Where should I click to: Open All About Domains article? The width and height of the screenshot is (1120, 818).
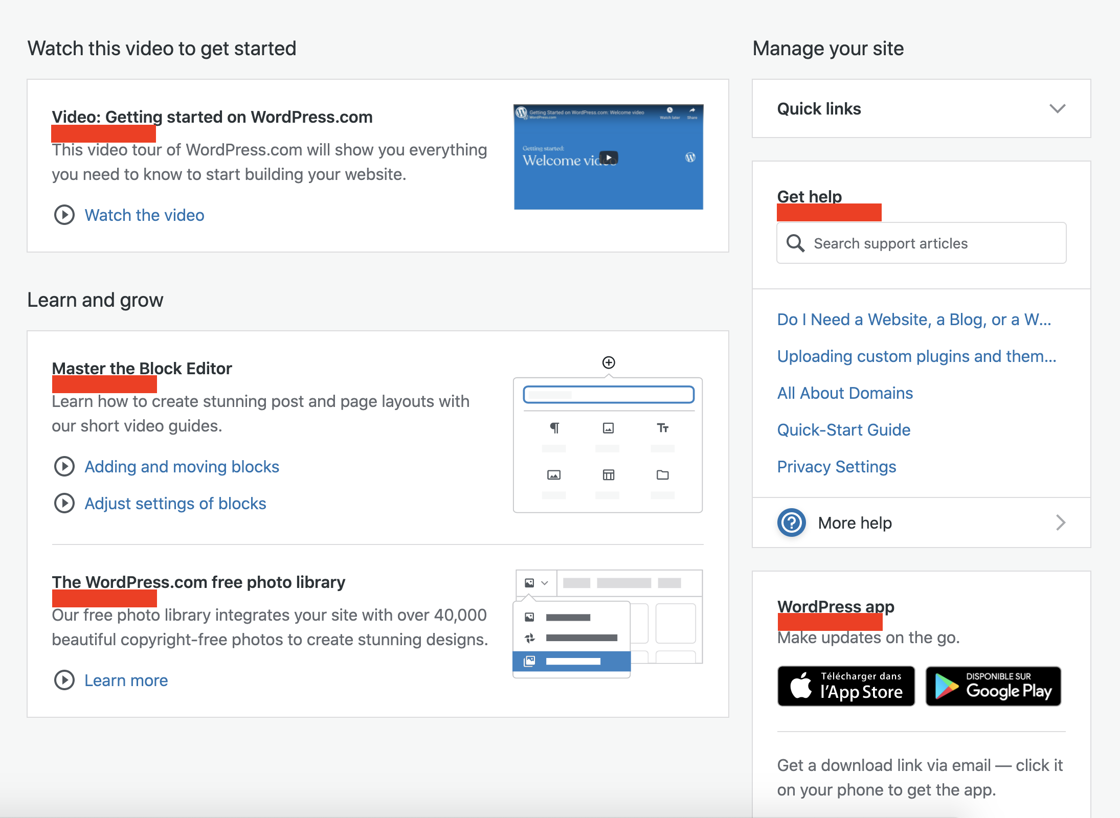(845, 393)
